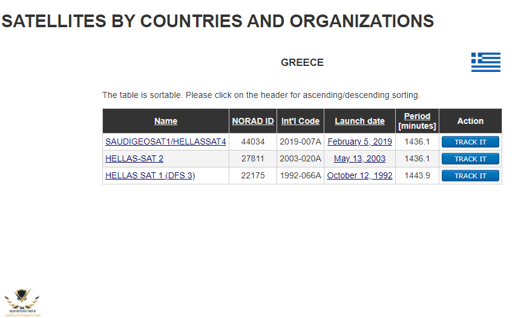
Task: Sort table by Name header
Action: pos(166,121)
